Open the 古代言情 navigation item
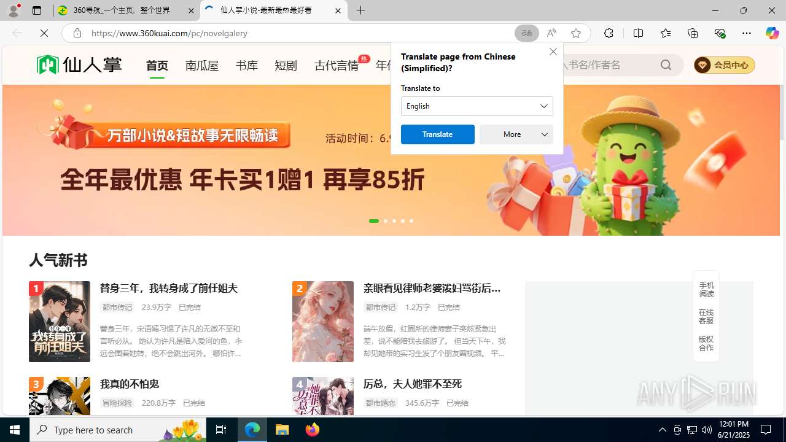 [337, 65]
